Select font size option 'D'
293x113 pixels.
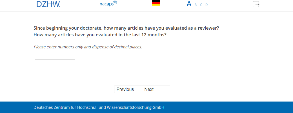tap(207, 5)
